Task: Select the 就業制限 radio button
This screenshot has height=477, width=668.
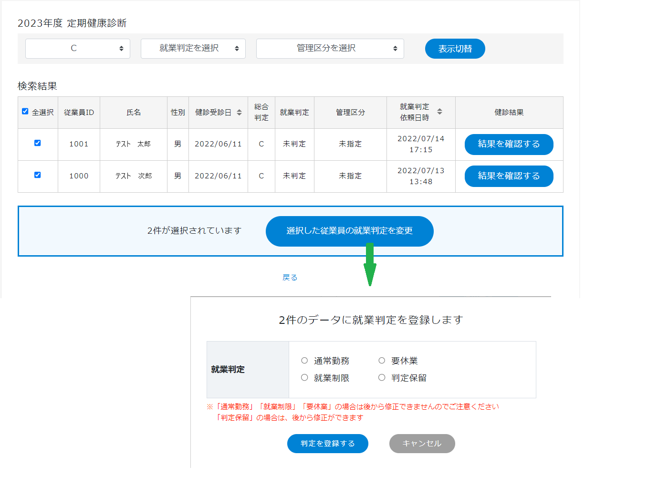Action: 304,377
